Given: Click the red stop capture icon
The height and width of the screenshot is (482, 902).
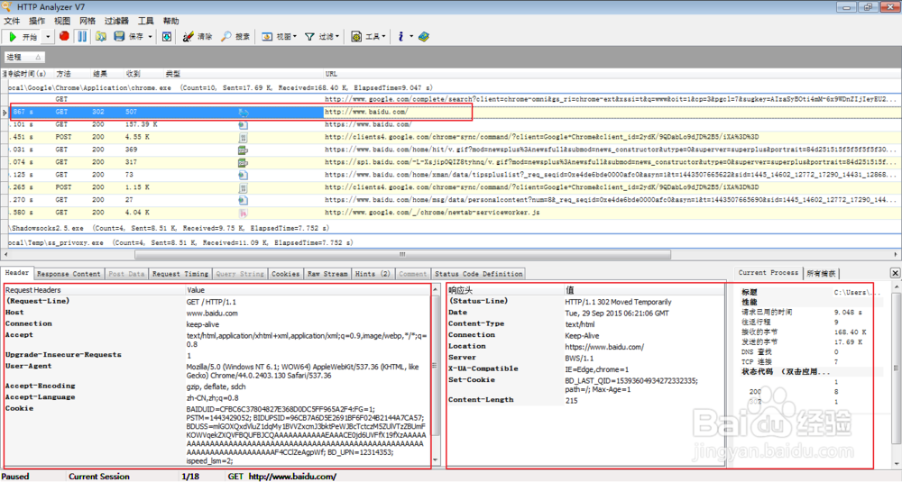Looking at the screenshot, I should click(x=64, y=36).
